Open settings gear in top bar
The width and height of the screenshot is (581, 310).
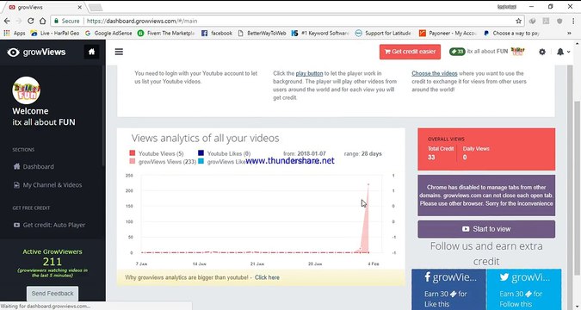pyautogui.click(x=542, y=52)
